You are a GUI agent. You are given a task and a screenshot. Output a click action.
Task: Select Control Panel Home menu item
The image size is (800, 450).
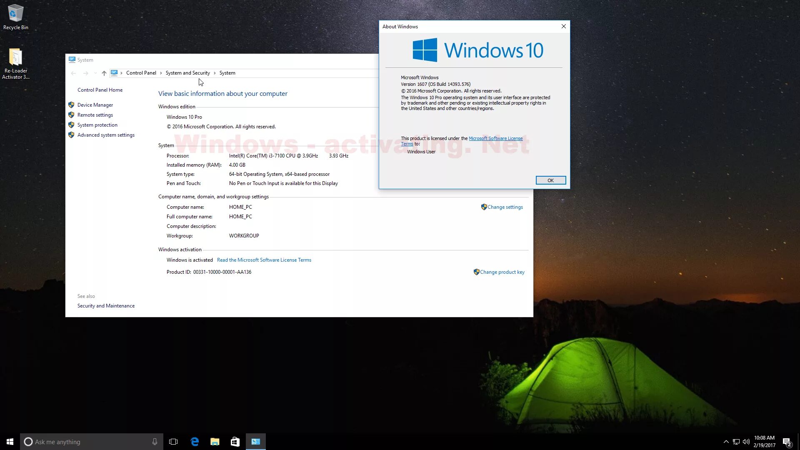pos(100,90)
